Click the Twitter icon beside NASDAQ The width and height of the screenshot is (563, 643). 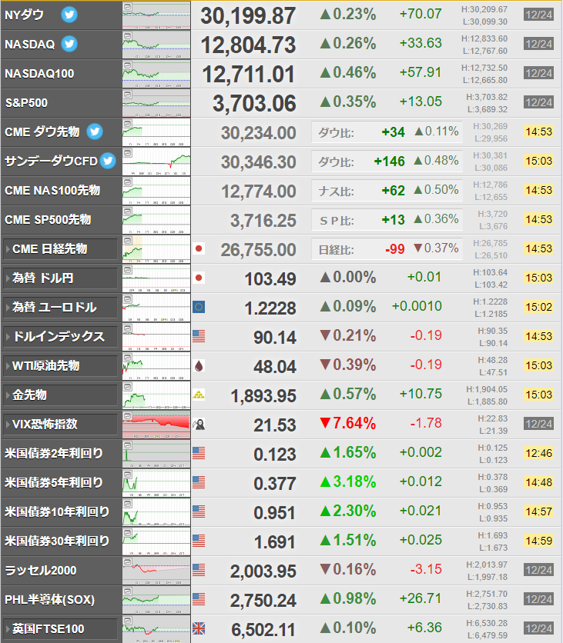69,44
